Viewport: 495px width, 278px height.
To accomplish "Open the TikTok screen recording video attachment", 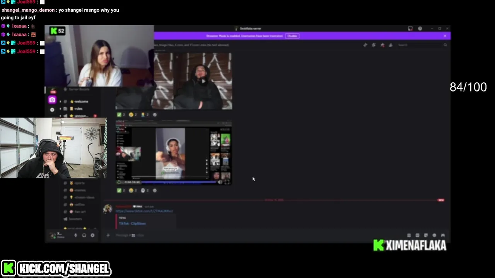I will pos(174,152).
